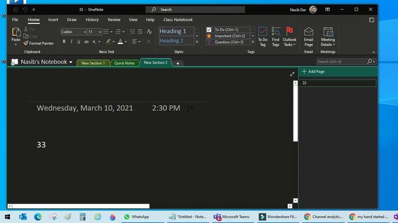Viewport: 398px width, 223px height.
Task: Click the Undo arrow
Action: (25, 10)
